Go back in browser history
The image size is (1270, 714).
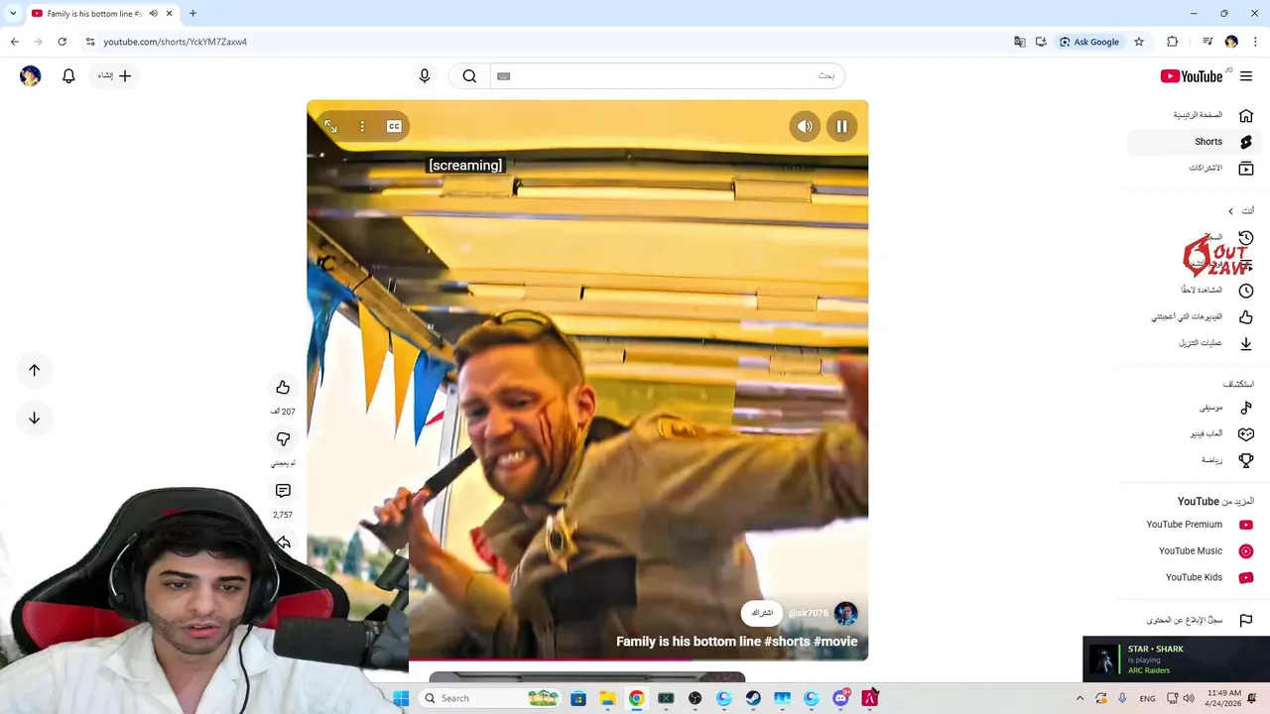[x=14, y=42]
